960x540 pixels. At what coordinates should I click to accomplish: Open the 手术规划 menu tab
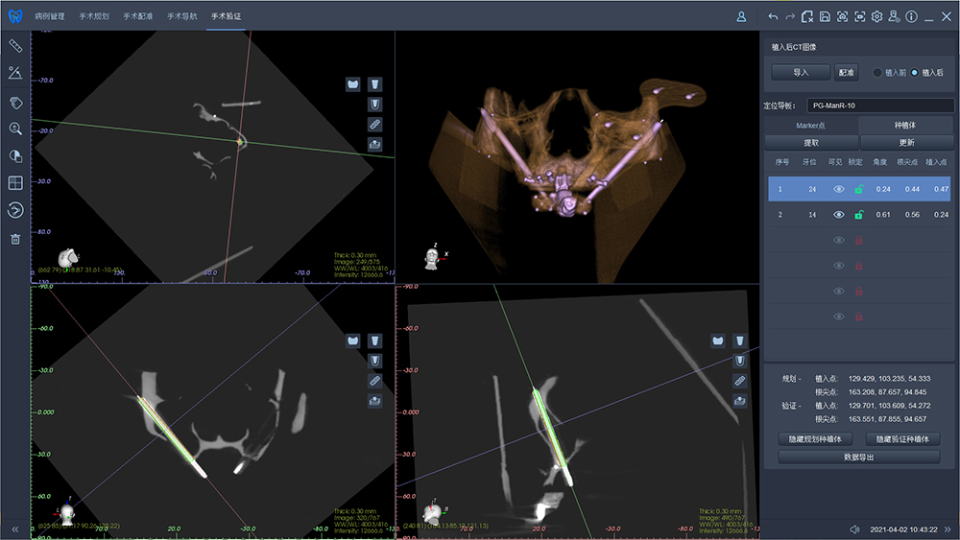click(94, 16)
